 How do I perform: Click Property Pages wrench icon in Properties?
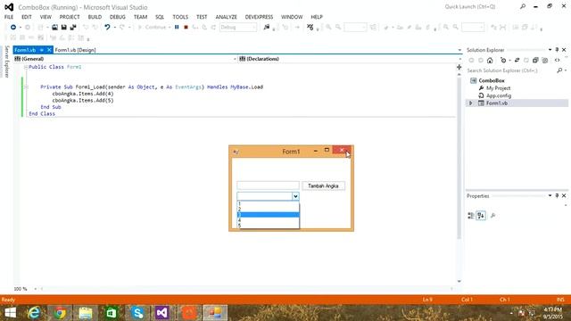click(x=493, y=216)
